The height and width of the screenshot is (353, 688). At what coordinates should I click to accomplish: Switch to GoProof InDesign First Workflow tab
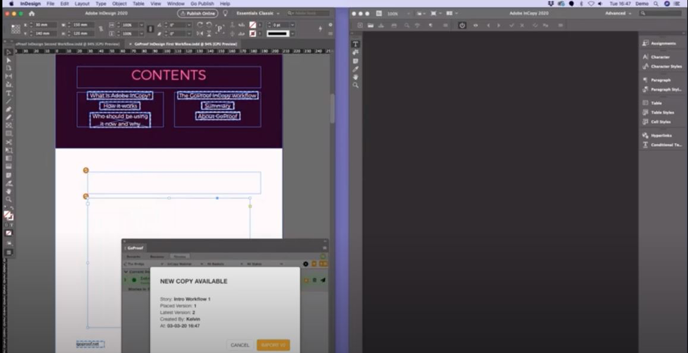[183, 44]
